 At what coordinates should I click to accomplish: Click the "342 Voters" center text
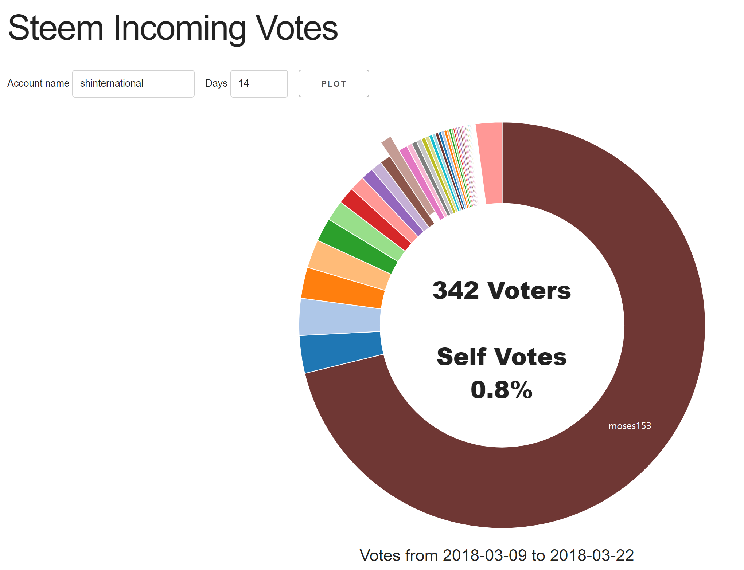click(x=502, y=291)
